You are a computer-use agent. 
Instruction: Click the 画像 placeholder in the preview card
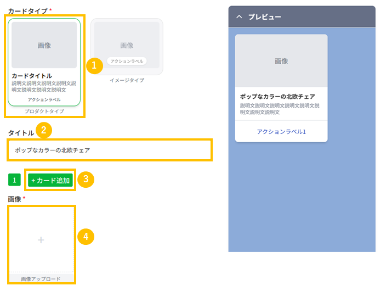pos(281,61)
